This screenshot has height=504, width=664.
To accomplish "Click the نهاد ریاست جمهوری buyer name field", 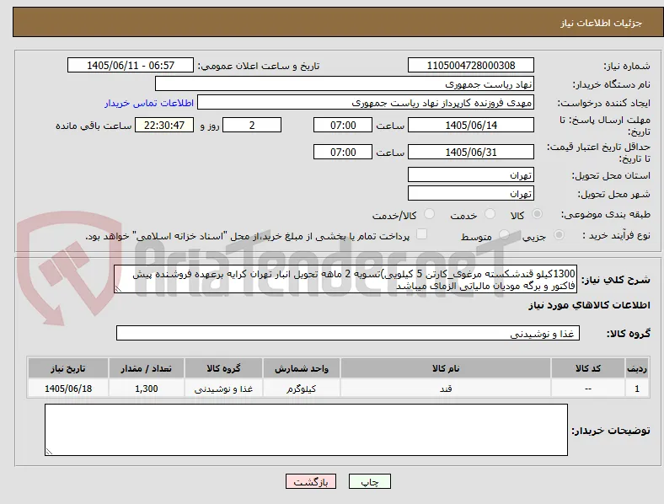I will pos(345,83).
